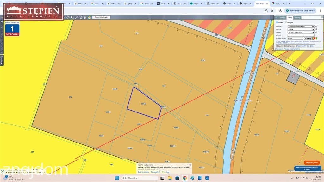Expand the Warstwy side panel handle
The height and width of the screenshot is (182, 324).
(2, 60)
